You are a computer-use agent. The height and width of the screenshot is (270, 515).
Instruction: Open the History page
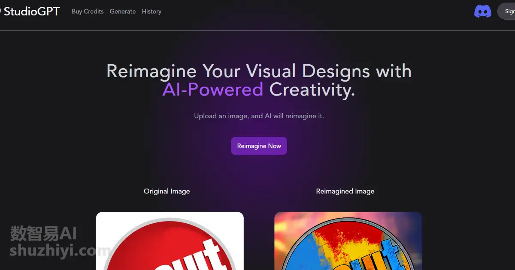[151, 12]
